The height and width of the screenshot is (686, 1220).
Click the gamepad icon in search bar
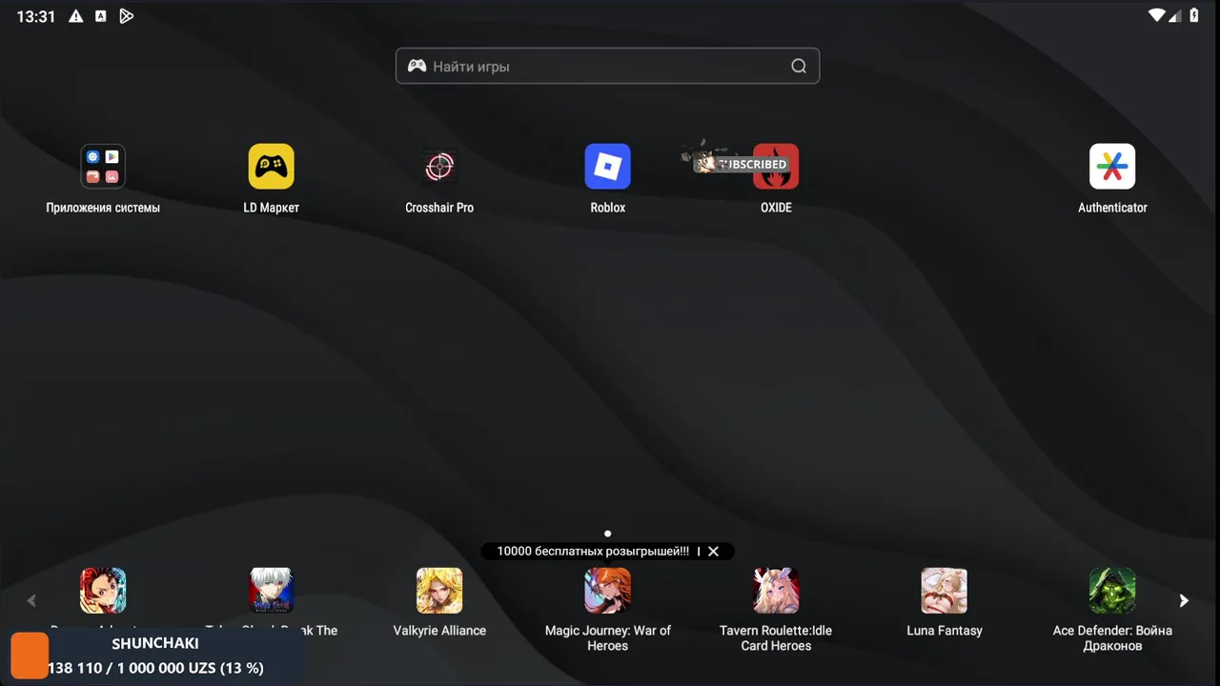coord(417,67)
